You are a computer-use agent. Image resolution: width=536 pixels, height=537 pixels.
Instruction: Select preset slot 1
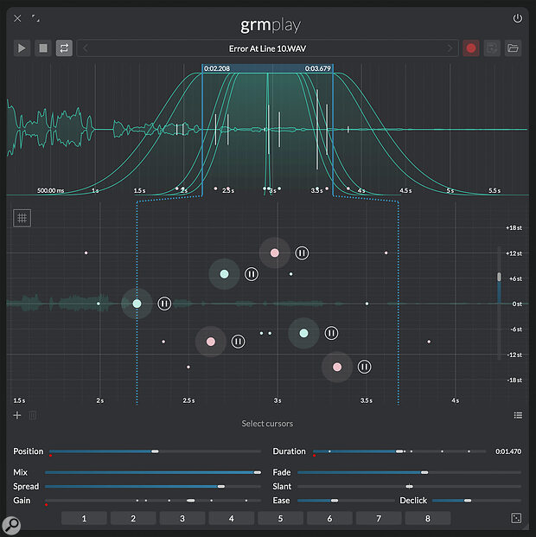(x=84, y=518)
